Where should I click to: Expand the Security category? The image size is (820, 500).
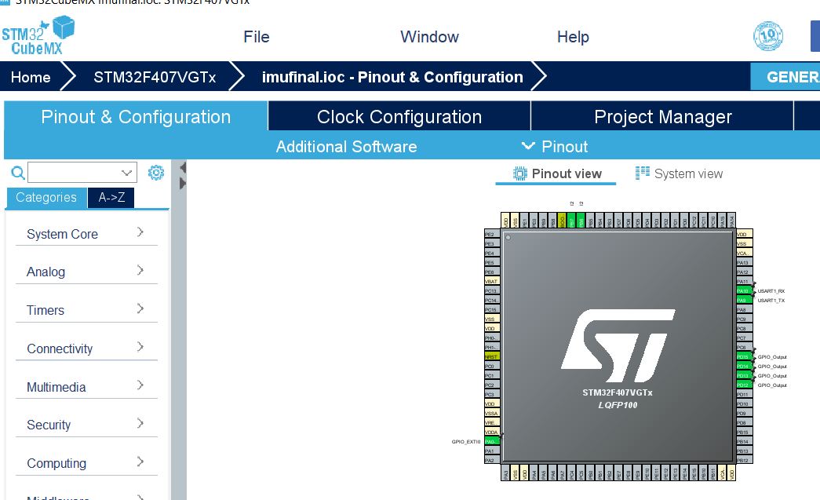point(86,425)
